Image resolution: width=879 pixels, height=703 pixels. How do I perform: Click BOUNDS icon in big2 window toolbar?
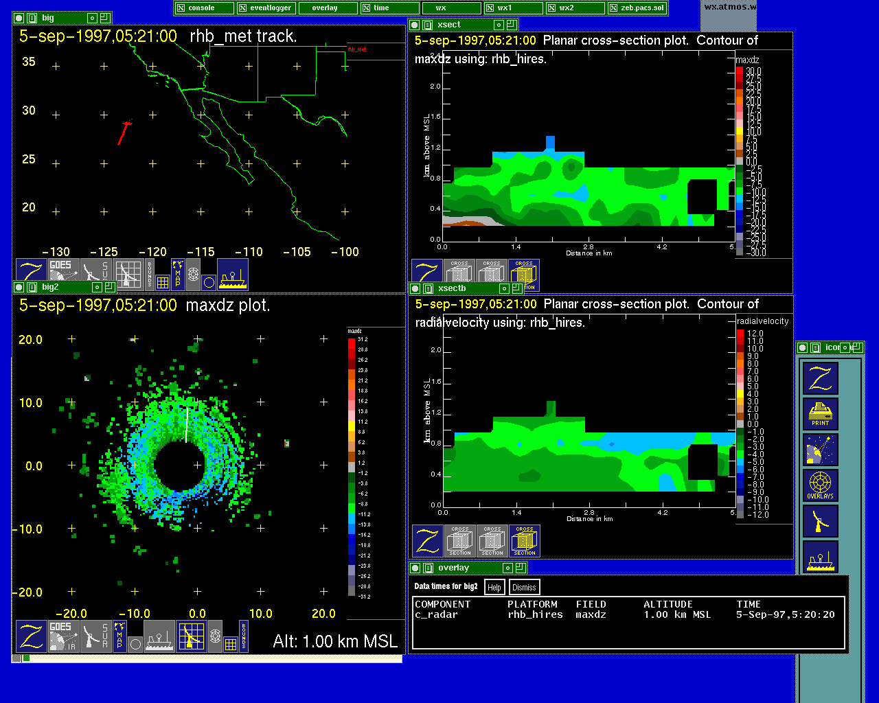(x=244, y=636)
